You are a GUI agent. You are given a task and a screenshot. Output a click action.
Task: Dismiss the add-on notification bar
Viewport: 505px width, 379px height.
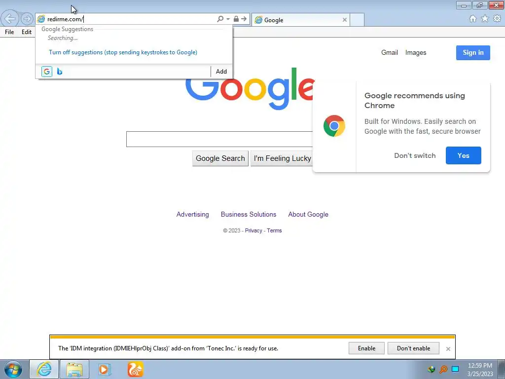coord(448,349)
